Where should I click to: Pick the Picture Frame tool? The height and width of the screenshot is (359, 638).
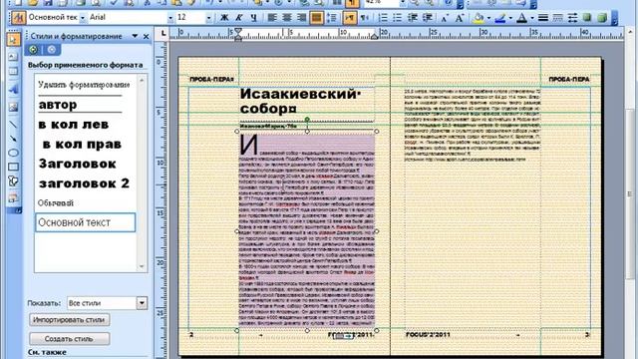tap(13, 107)
